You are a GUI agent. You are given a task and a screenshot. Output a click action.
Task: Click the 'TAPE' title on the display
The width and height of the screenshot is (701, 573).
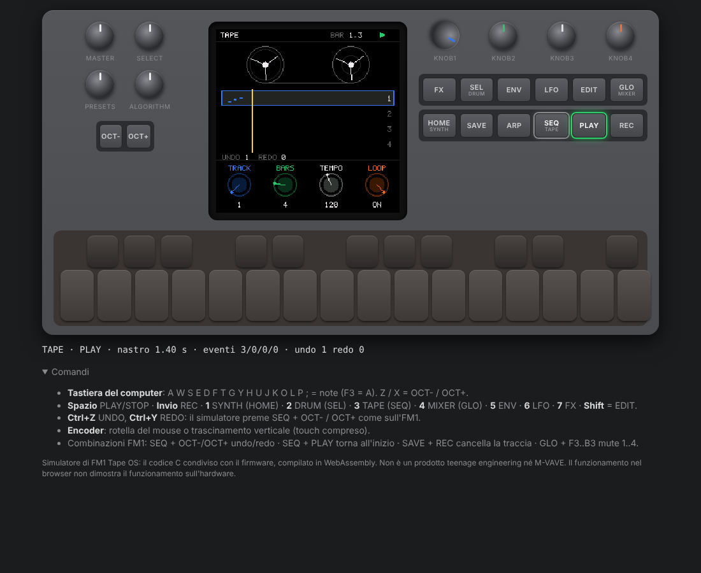[229, 35]
